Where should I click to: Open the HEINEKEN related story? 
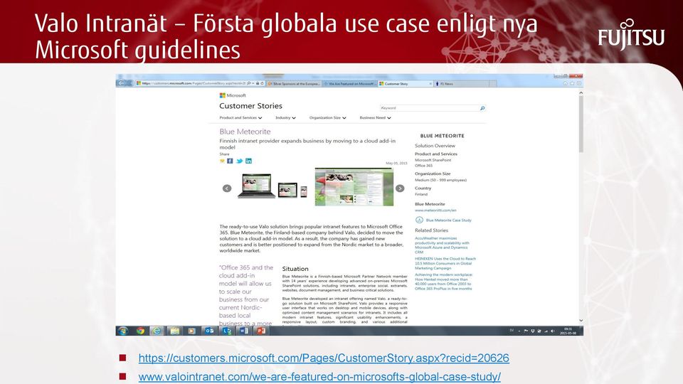[445, 263]
